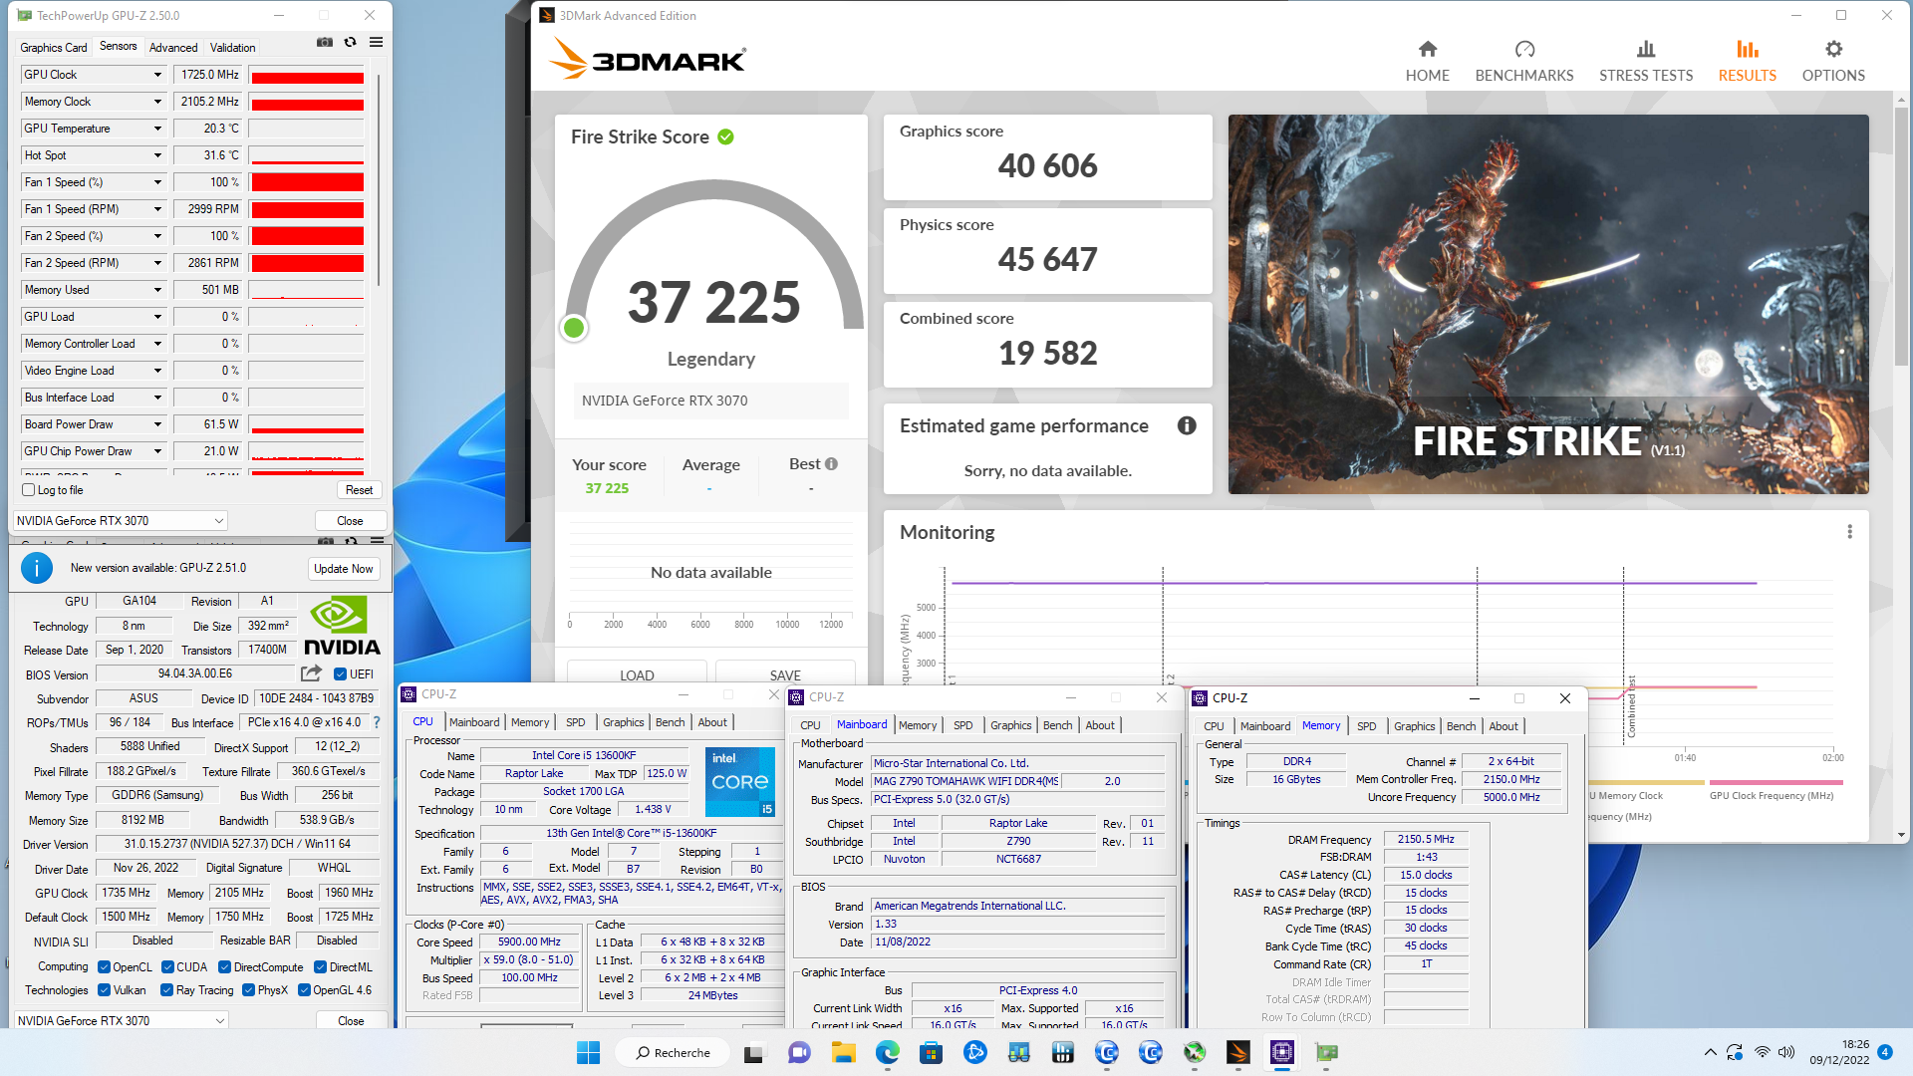Expand Fan 1 Speed (RPM) dropdown
This screenshot has height=1076, width=1913.
[x=157, y=209]
